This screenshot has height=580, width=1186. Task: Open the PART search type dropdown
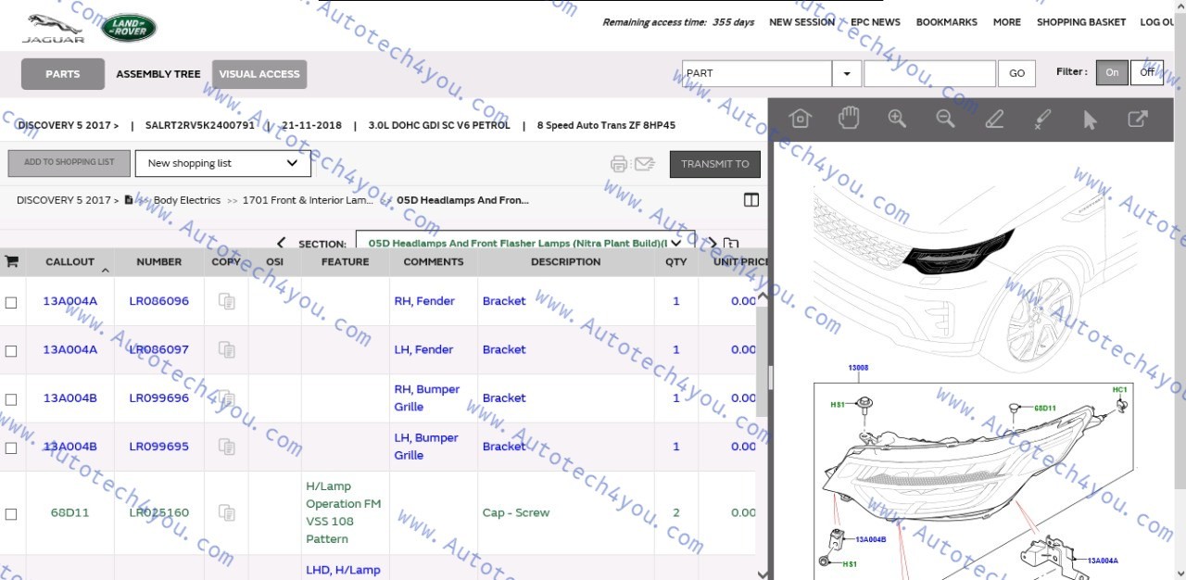pyautogui.click(x=846, y=73)
